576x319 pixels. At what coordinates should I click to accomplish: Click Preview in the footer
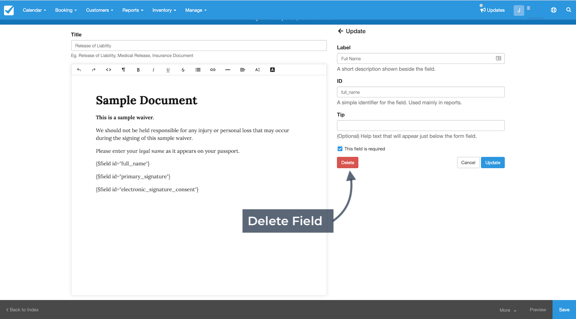coord(538,310)
